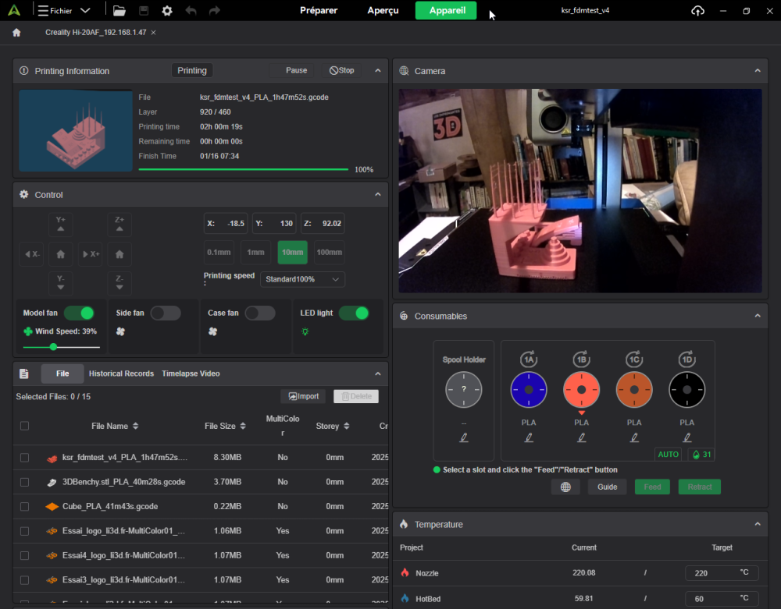Open the Printing speed dropdown

[302, 279]
